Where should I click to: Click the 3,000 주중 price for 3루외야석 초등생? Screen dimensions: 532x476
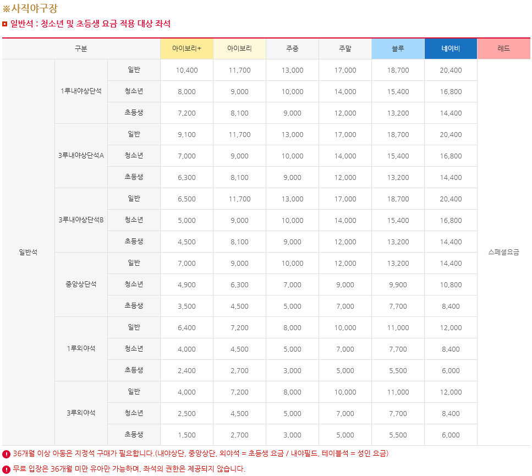pyautogui.click(x=293, y=435)
